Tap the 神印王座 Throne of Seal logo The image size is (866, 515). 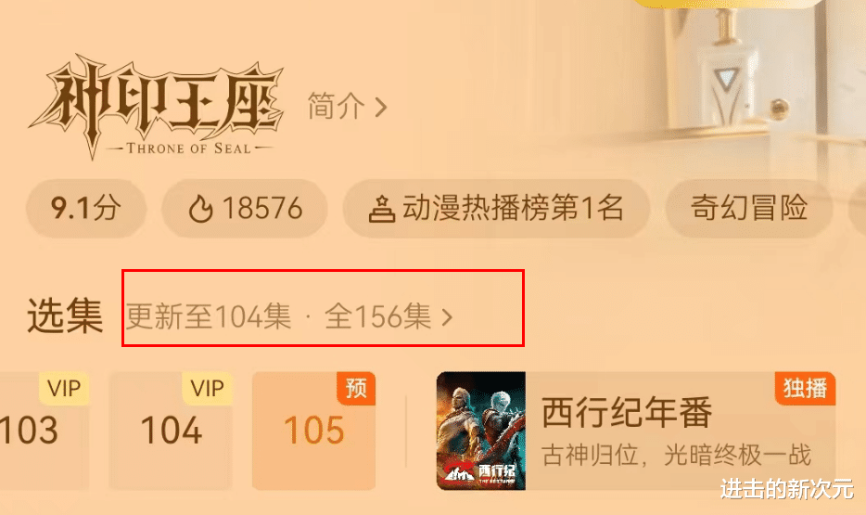click(x=158, y=107)
